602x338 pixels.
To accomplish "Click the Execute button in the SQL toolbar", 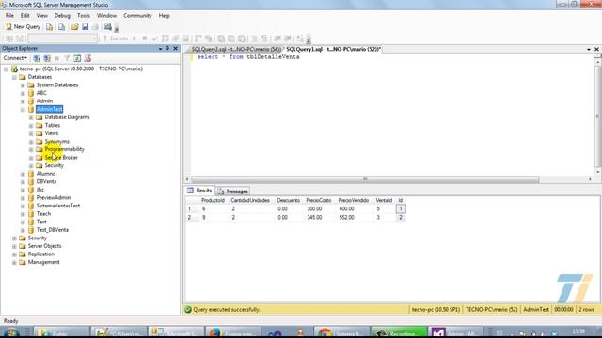I will click(x=116, y=38).
